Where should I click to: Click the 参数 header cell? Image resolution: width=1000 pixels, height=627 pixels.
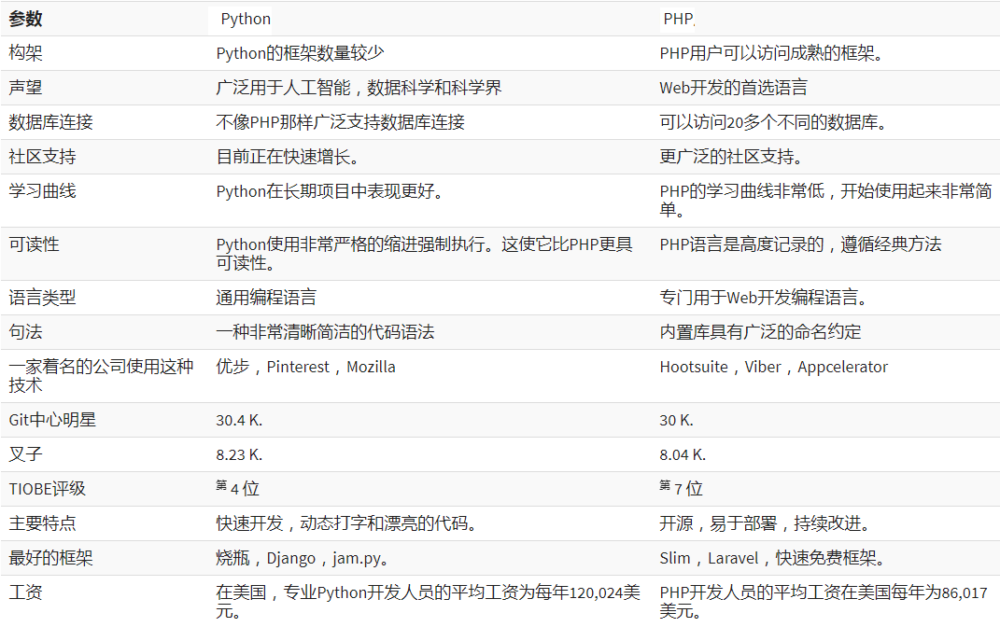click(x=25, y=19)
